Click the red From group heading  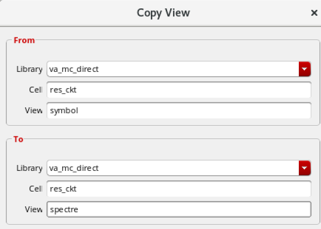click(24, 40)
